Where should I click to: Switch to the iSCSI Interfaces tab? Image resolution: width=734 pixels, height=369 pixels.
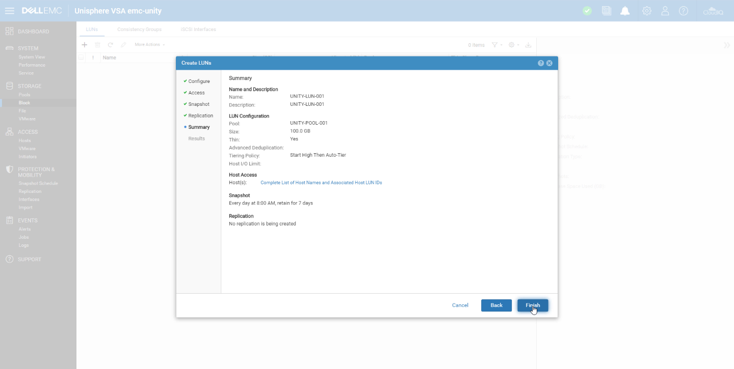tap(198, 30)
